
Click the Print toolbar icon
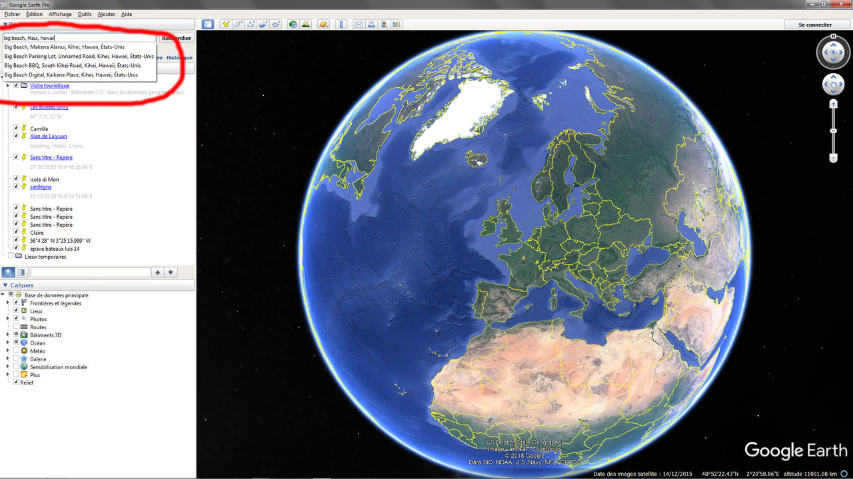click(371, 25)
